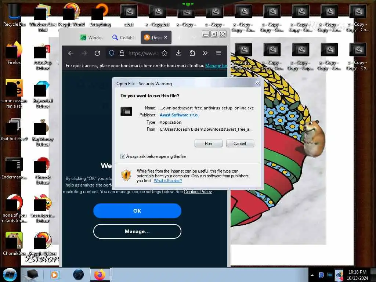Select the active Download browser tab
The height and width of the screenshot is (282, 376).
(153, 38)
